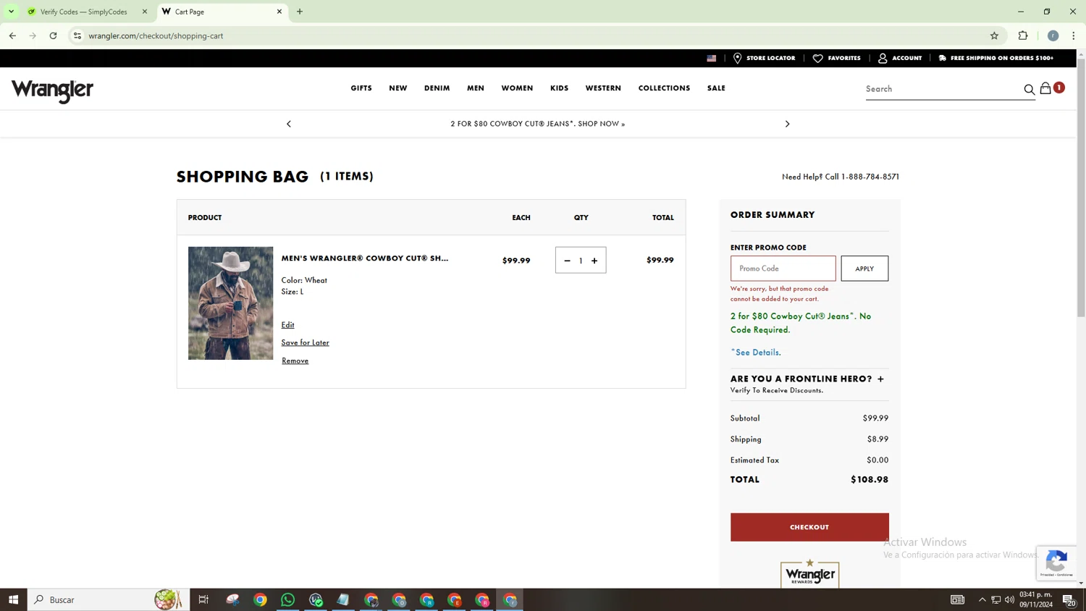Screen dimensions: 1086x611
Task: Close the Cart Page tab
Action: [x=279, y=12]
